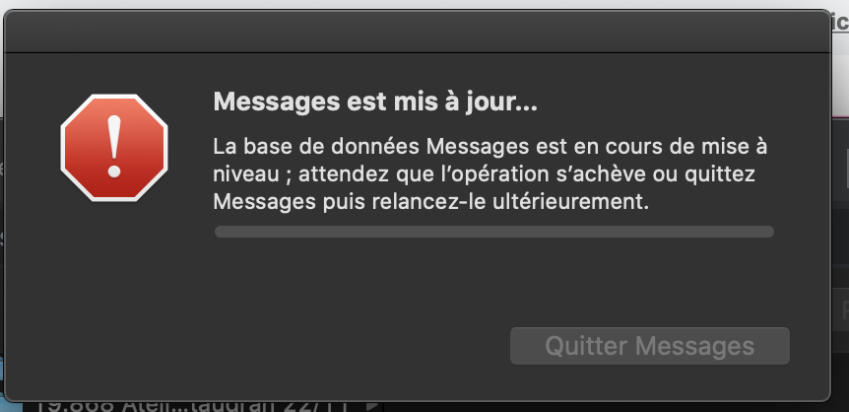Click the red octagonal warning icon
849x412 pixels.
click(x=114, y=148)
